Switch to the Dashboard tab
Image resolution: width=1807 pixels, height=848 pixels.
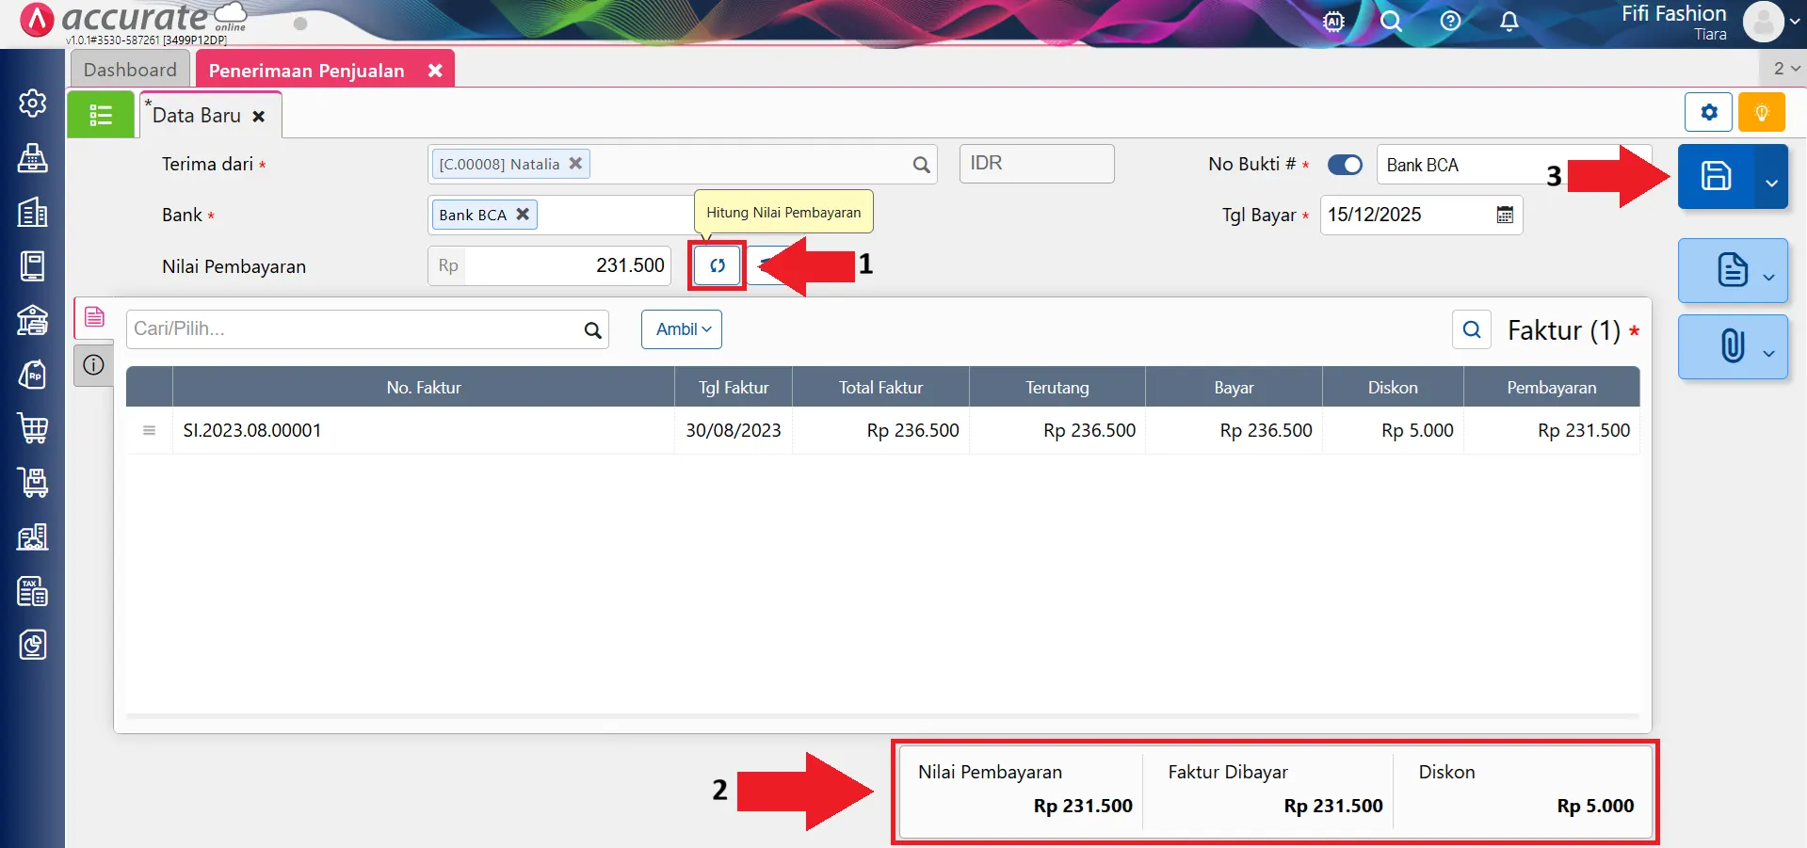coord(130,70)
